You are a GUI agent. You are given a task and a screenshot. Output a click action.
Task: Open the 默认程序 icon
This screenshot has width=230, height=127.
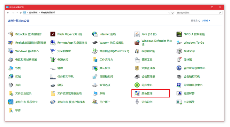95,68
